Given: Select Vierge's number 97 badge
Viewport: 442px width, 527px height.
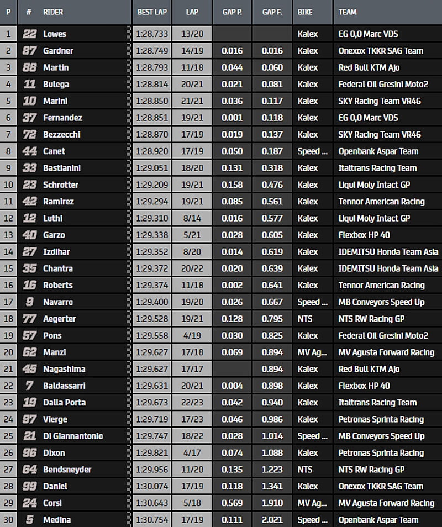Looking at the screenshot, I should 29,419.
